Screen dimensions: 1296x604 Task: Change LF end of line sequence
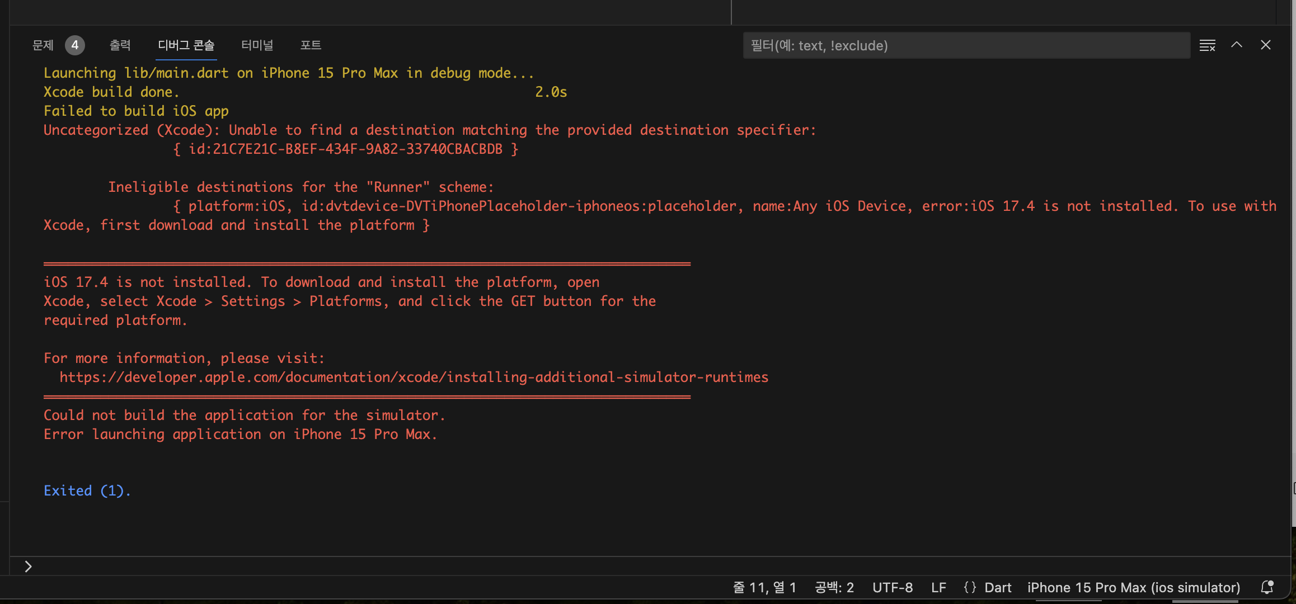pos(938,587)
